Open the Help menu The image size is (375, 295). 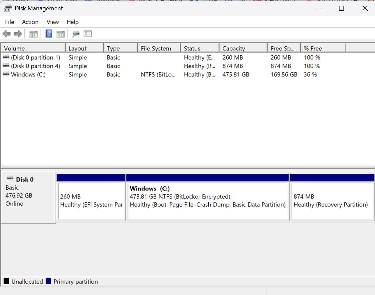(72, 22)
